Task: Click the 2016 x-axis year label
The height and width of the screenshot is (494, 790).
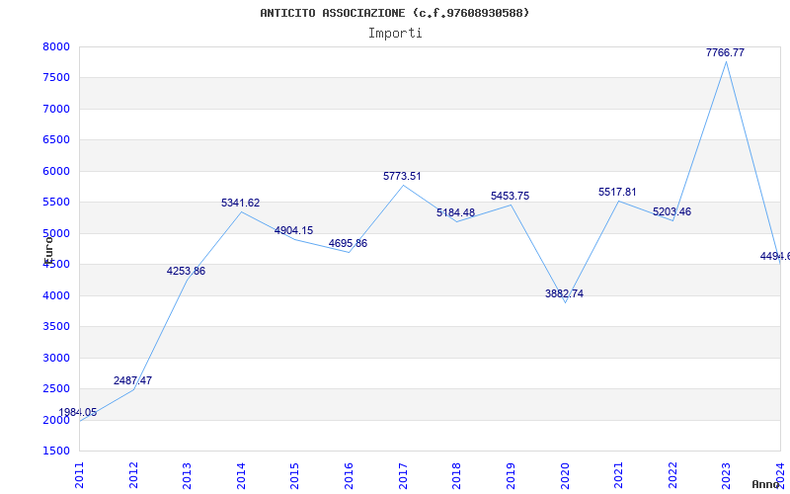Action: (x=349, y=475)
